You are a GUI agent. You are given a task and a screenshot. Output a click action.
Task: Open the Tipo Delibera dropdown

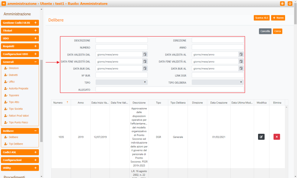217,82
